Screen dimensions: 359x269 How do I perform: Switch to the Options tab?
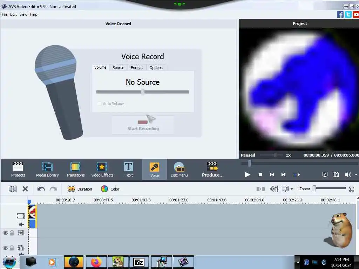(156, 68)
